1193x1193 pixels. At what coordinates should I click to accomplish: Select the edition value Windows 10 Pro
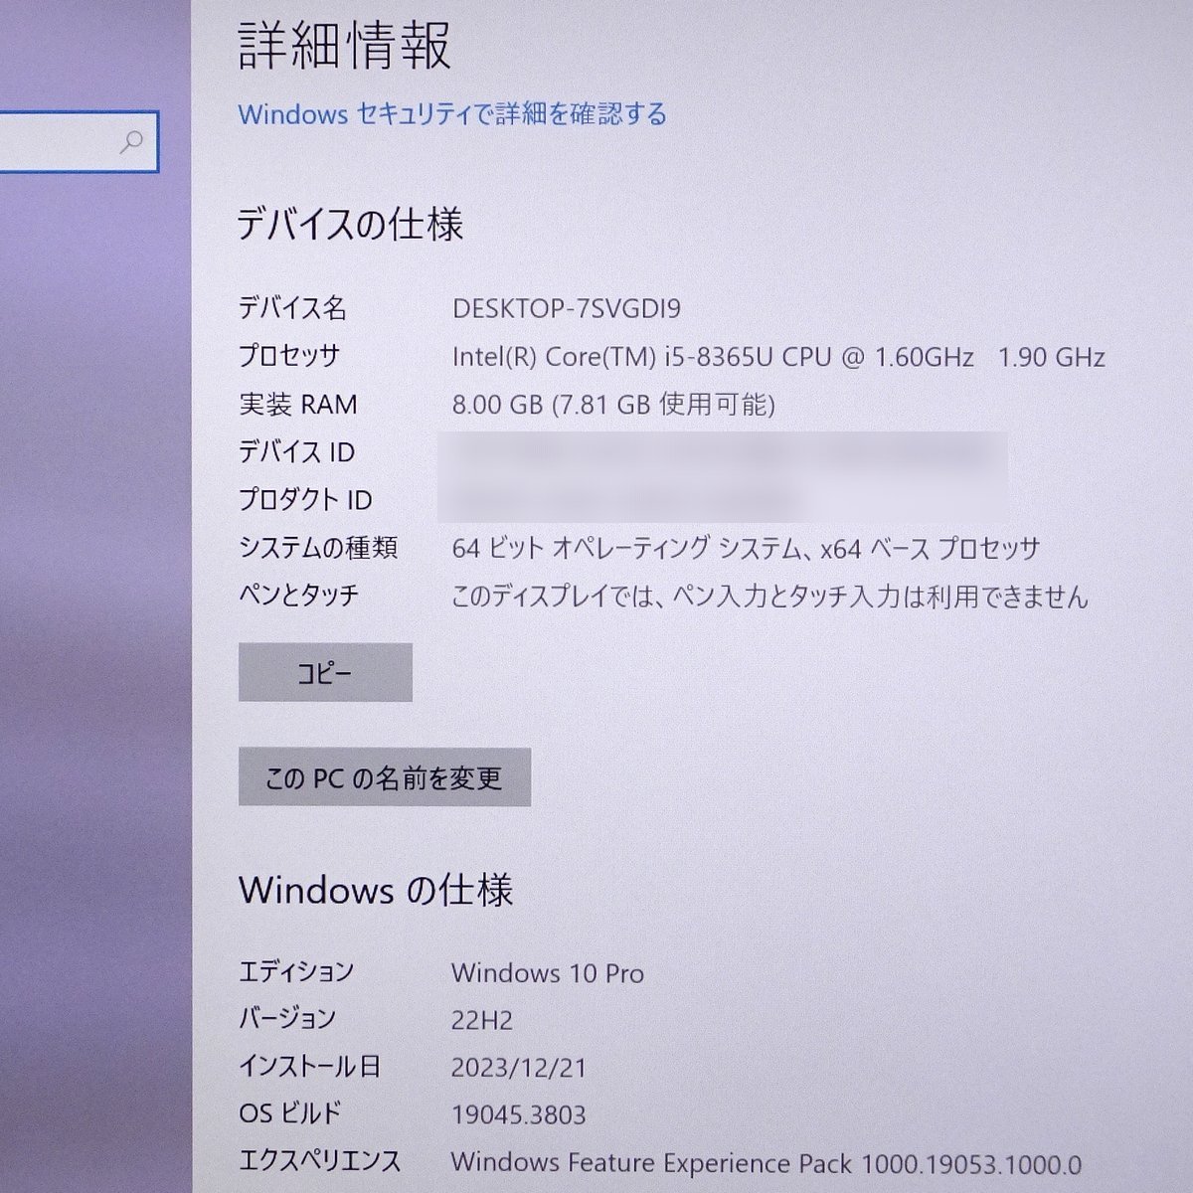click(x=548, y=973)
